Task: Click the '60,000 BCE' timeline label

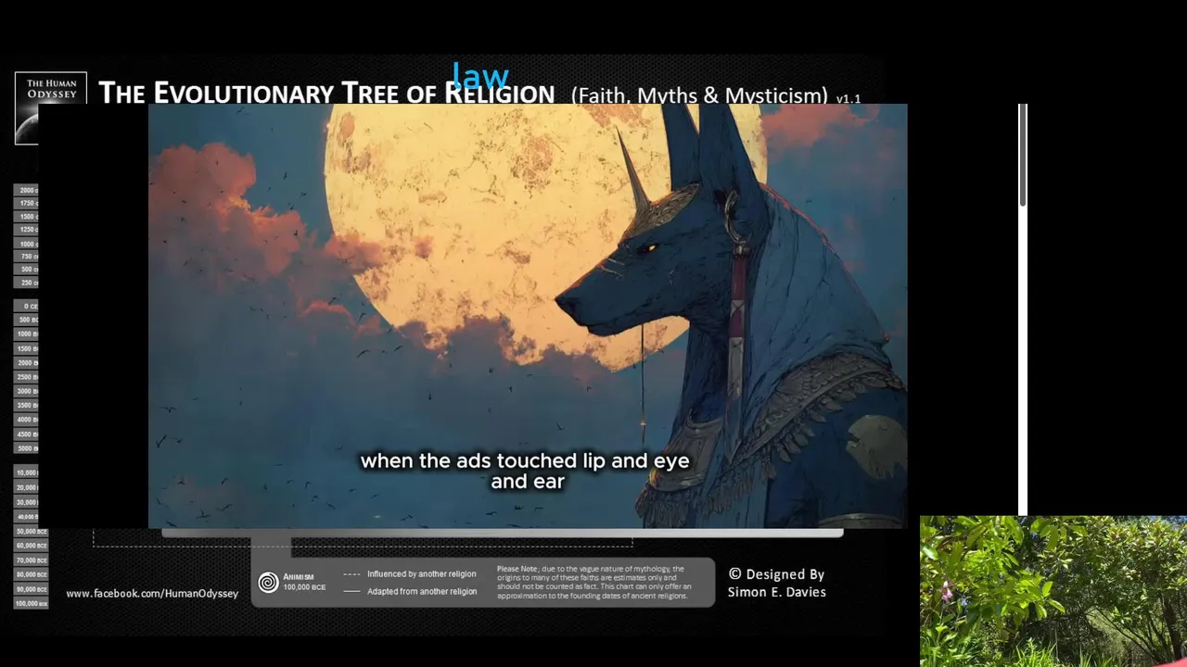Action: [x=31, y=546]
